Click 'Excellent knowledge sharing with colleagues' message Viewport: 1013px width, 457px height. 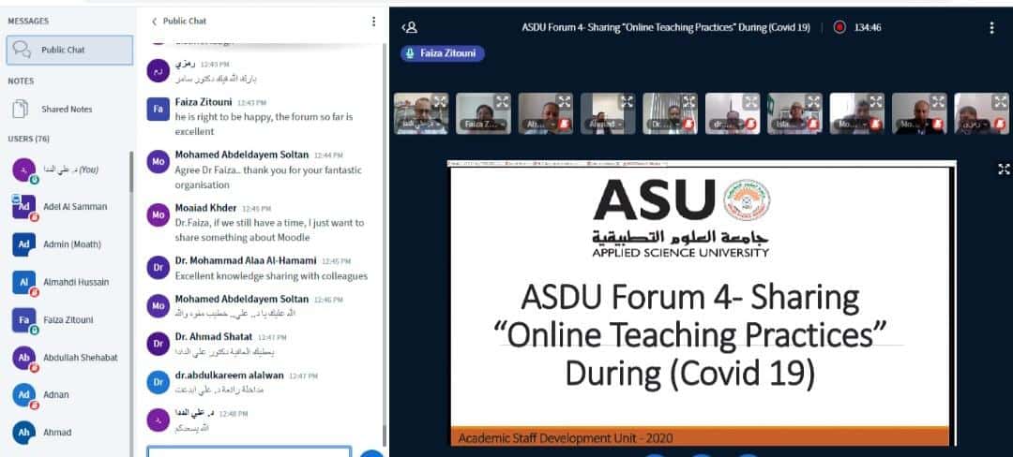tap(271, 276)
